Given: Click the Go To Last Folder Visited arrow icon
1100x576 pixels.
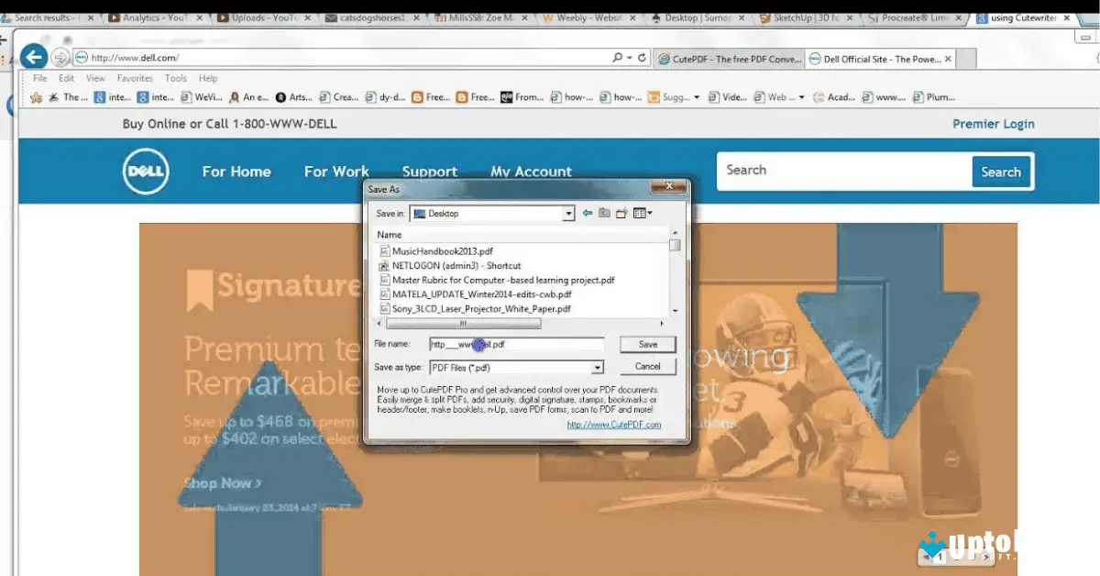Looking at the screenshot, I should 587,213.
